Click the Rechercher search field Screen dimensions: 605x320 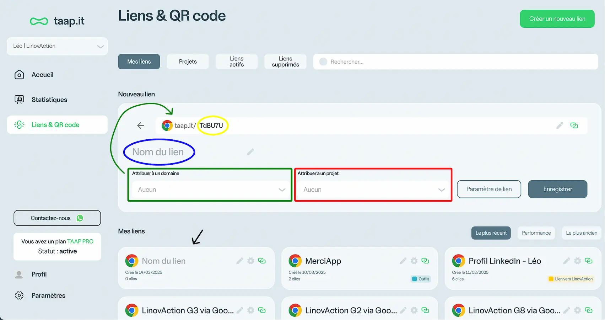tap(455, 62)
